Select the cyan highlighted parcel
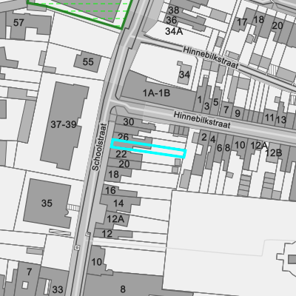The width and height of the screenshot is (296, 296). click(148, 148)
